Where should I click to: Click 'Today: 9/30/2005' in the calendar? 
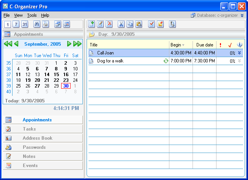tap(25, 101)
